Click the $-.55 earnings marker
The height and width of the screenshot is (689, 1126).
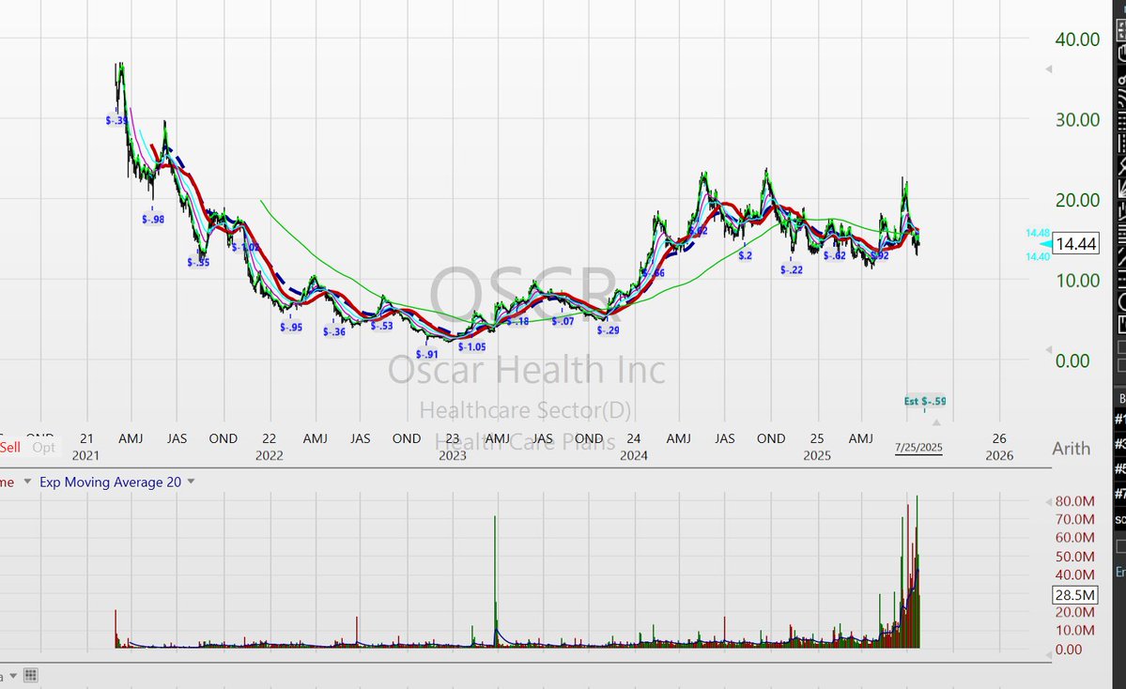[x=198, y=263]
